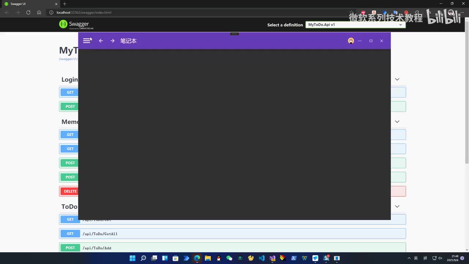Toggle the 拼 input method mode
This screenshot has height=264, width=469.
coord(425,258)
